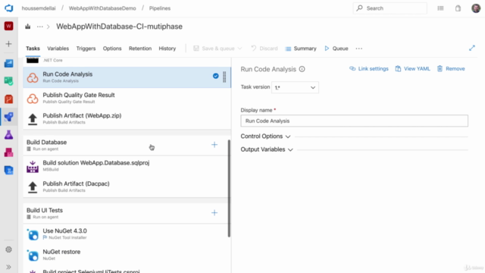Open the marketplace shopping bag icon
The height and width of the screenshot is (273, 485).
click(x=458, y=8)
